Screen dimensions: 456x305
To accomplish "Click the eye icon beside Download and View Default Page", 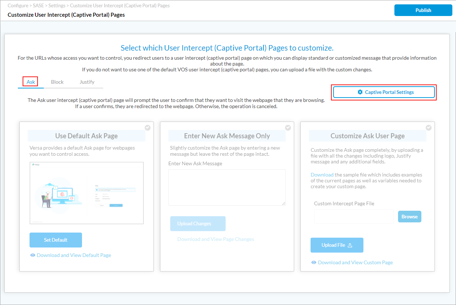I will (x=33, y=255).
